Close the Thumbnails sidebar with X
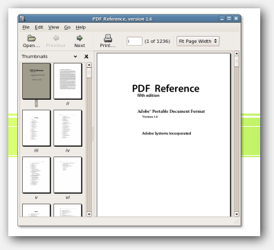 tap(86, 57)
